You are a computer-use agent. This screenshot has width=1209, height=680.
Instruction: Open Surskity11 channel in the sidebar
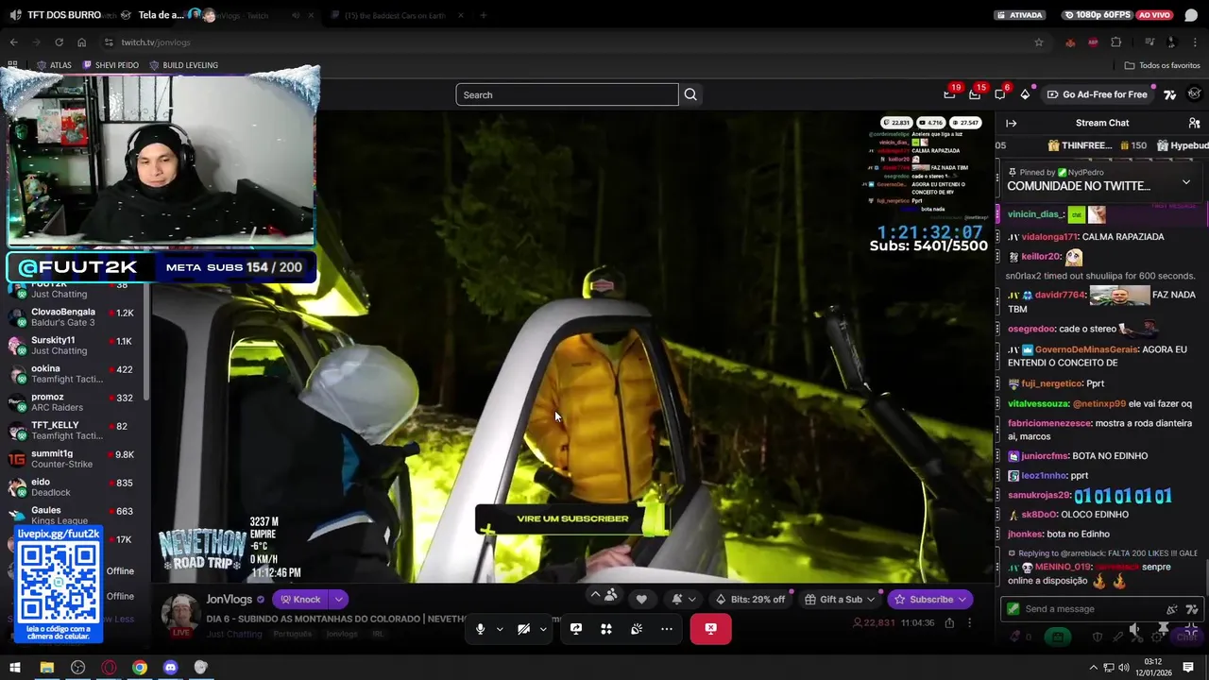click(76, 345)
